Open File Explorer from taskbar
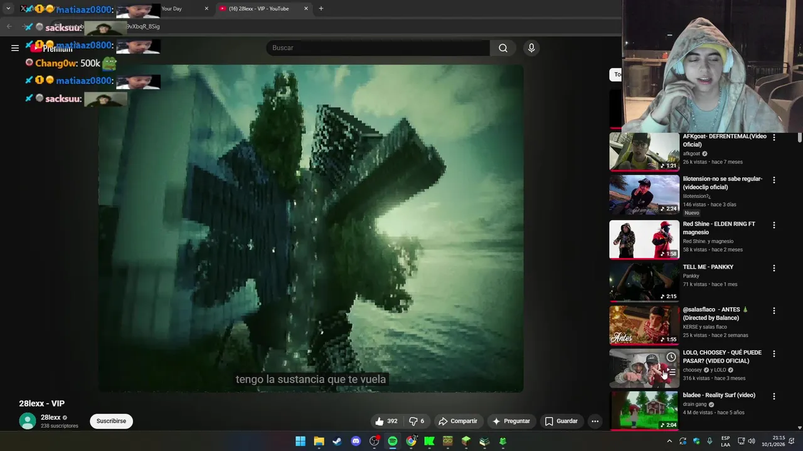Screen dimensions: 803x451 point(319,441)
